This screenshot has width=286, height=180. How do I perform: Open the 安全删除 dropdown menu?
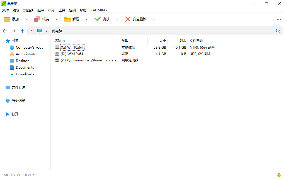tap(154, 19)
